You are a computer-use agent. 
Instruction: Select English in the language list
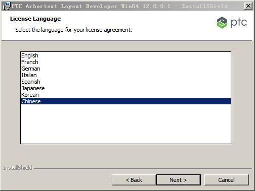(125, 55)
